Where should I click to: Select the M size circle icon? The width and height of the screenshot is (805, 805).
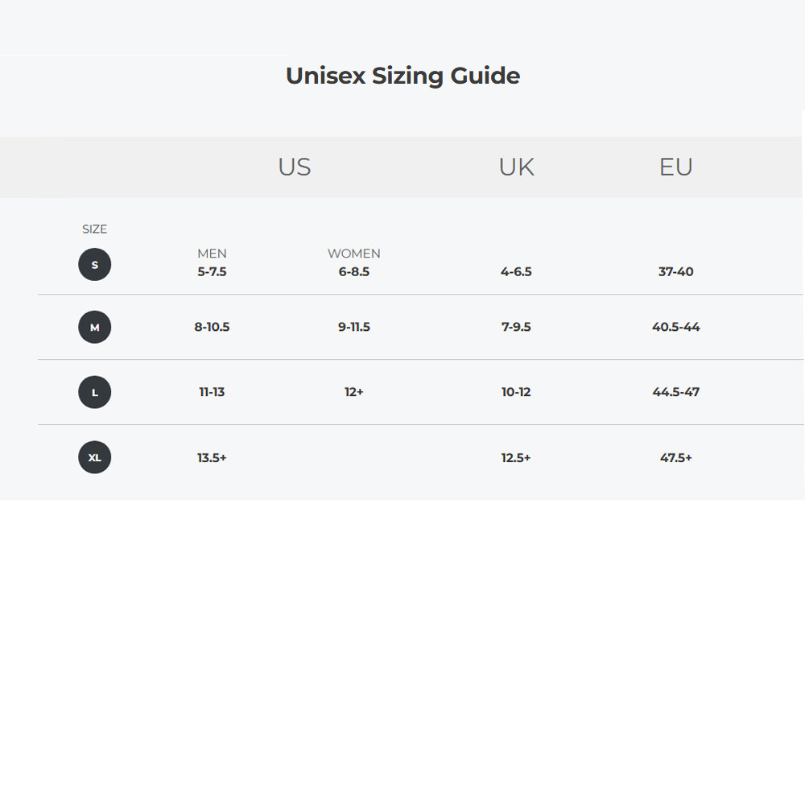pos(94,328)
